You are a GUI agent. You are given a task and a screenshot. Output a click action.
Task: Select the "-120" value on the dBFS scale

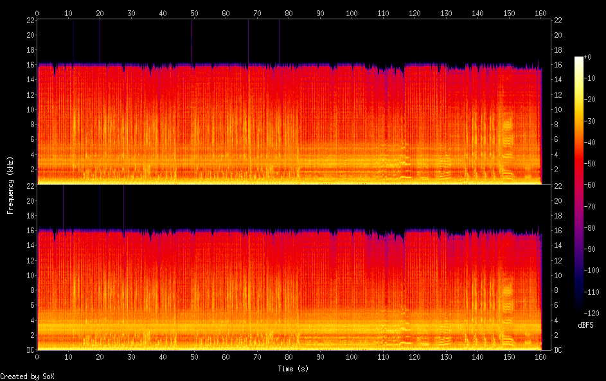(x=591, y=313)
